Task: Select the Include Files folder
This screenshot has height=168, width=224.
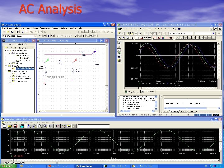Action: [20, 73]
